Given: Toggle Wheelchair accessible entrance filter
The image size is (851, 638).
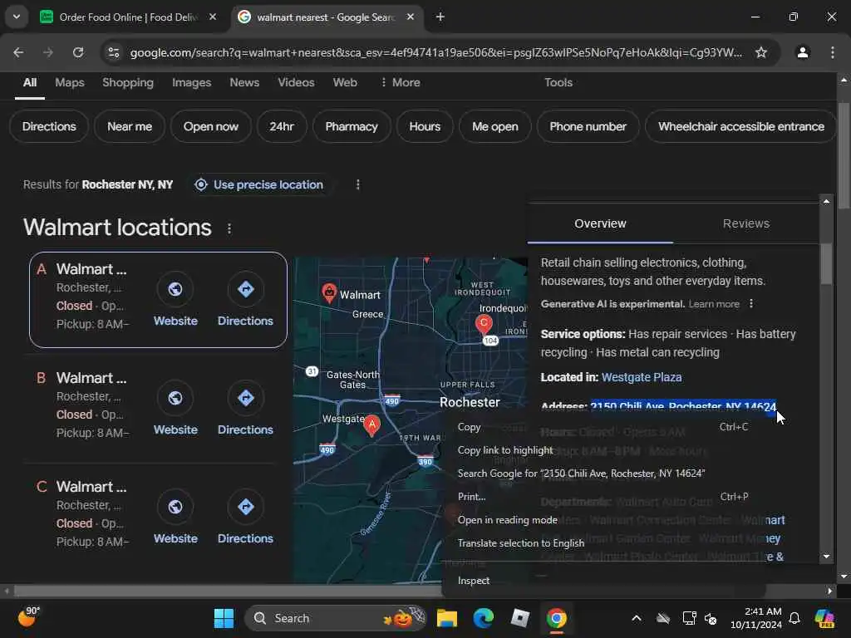Looking at the screenshot, I should pyautogui.click(x=740, y=126).
